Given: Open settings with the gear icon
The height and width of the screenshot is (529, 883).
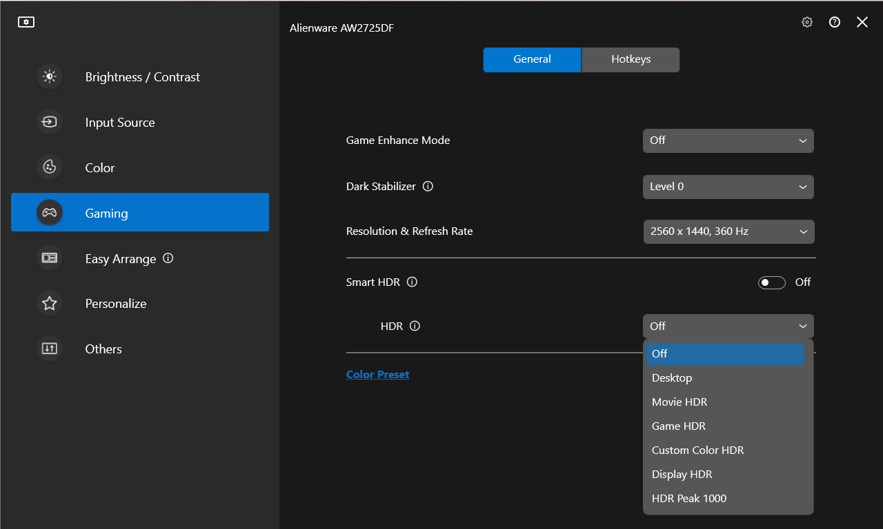Looking at the screenshot, I should [807, 22].
